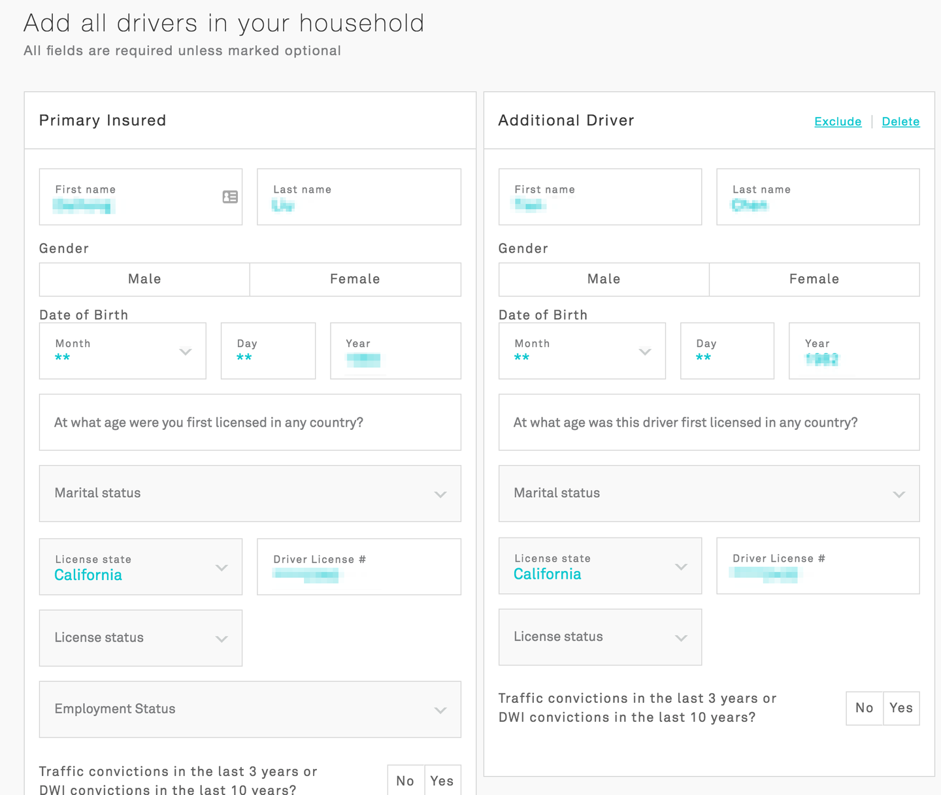
Task: Answer Yes to Additional Driver traffic convictions
Action: (901, 708)
